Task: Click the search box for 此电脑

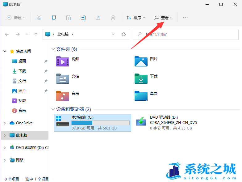Action: (186, 35)
